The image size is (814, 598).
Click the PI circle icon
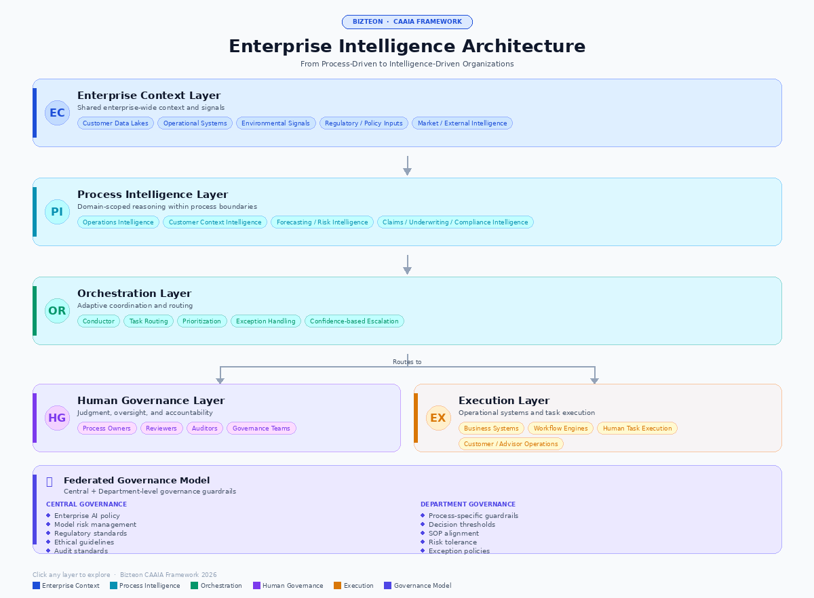(x=57, y=212)
